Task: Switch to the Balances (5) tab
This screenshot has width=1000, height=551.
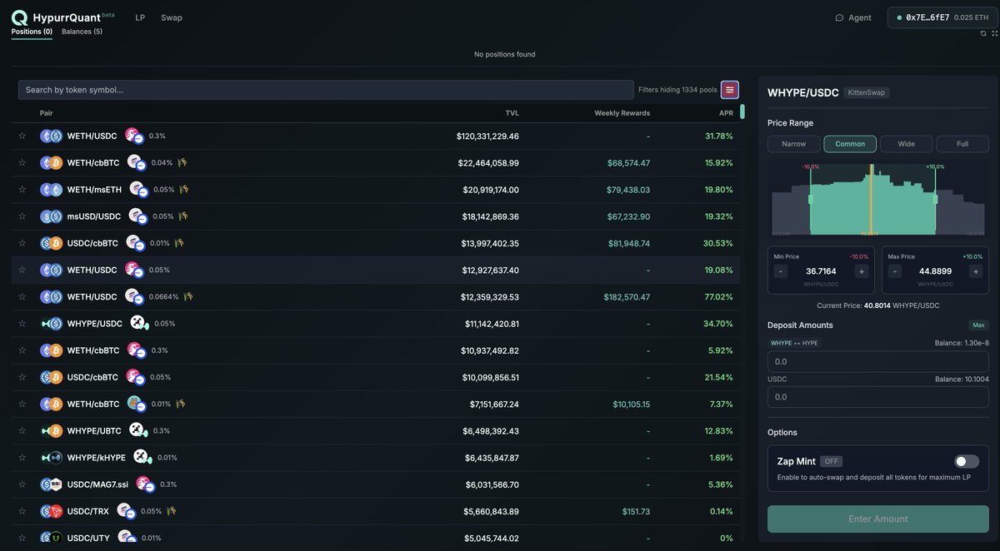Action: [x=82, y=32]
